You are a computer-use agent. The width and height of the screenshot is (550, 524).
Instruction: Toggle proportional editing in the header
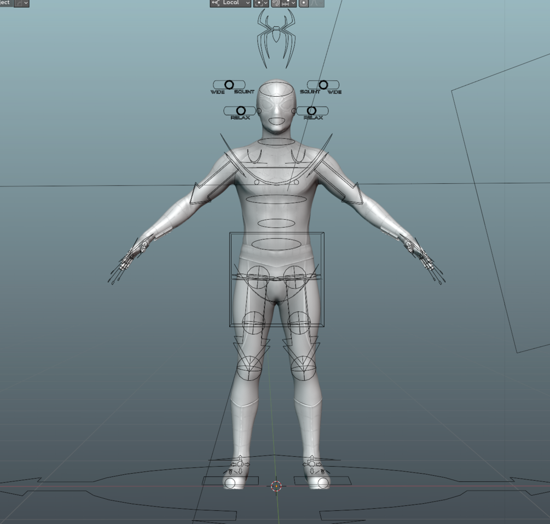point(304,3)
